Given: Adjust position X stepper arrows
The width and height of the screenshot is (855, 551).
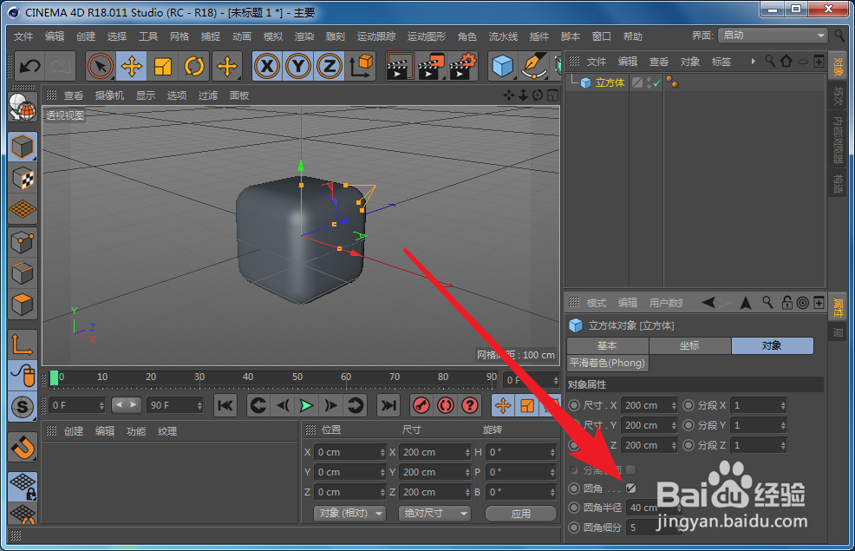Looking at the screenshot, I should point(382,452).
